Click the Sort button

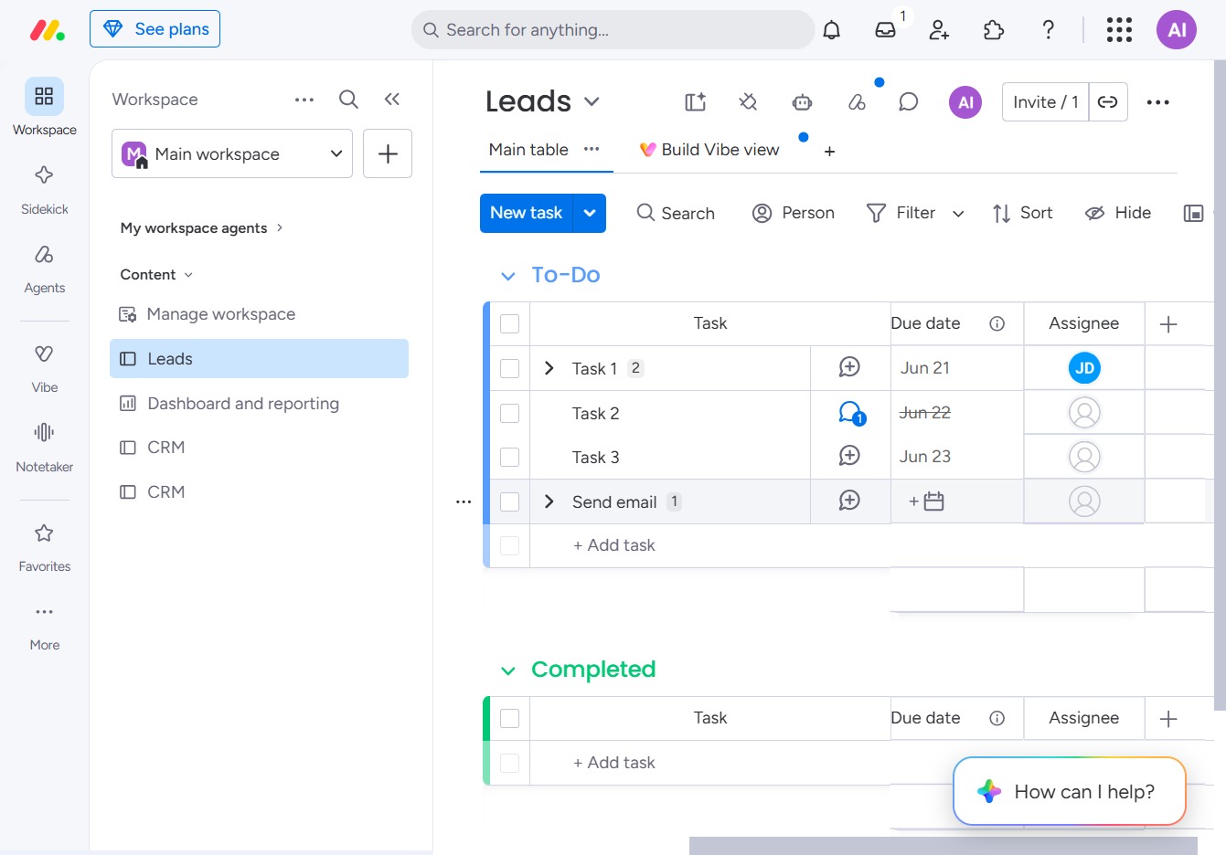tap(1023, 213)
